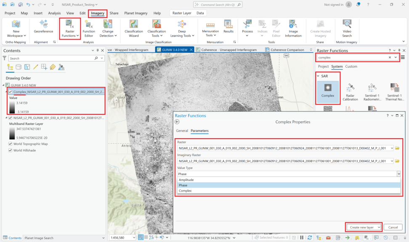This screenshot has height=242, width=409.
Task: Open the Analysis ribbon tab
Action: [54, 13]
